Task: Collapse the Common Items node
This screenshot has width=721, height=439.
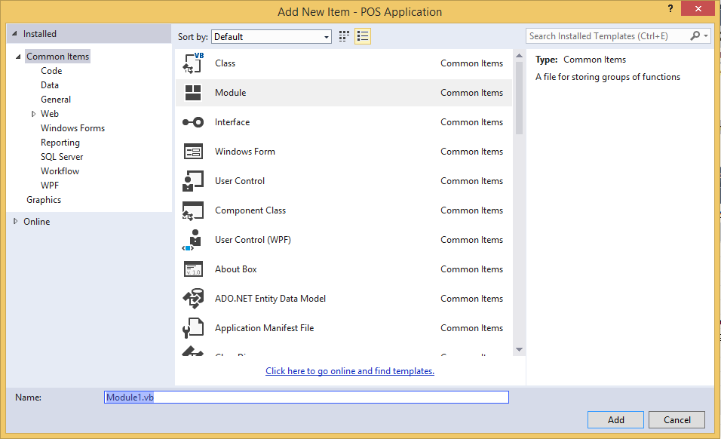Action: coord(18,57)
